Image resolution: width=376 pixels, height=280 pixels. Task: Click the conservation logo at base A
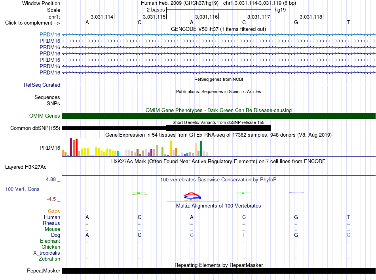coord(192,196)
